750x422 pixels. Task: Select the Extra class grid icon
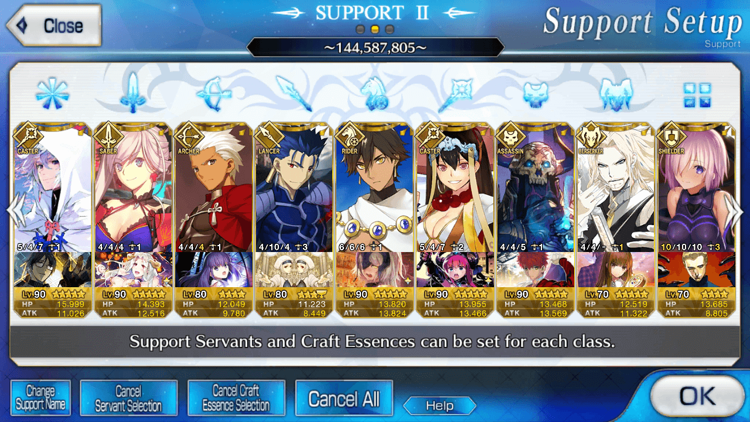(697, 94)
